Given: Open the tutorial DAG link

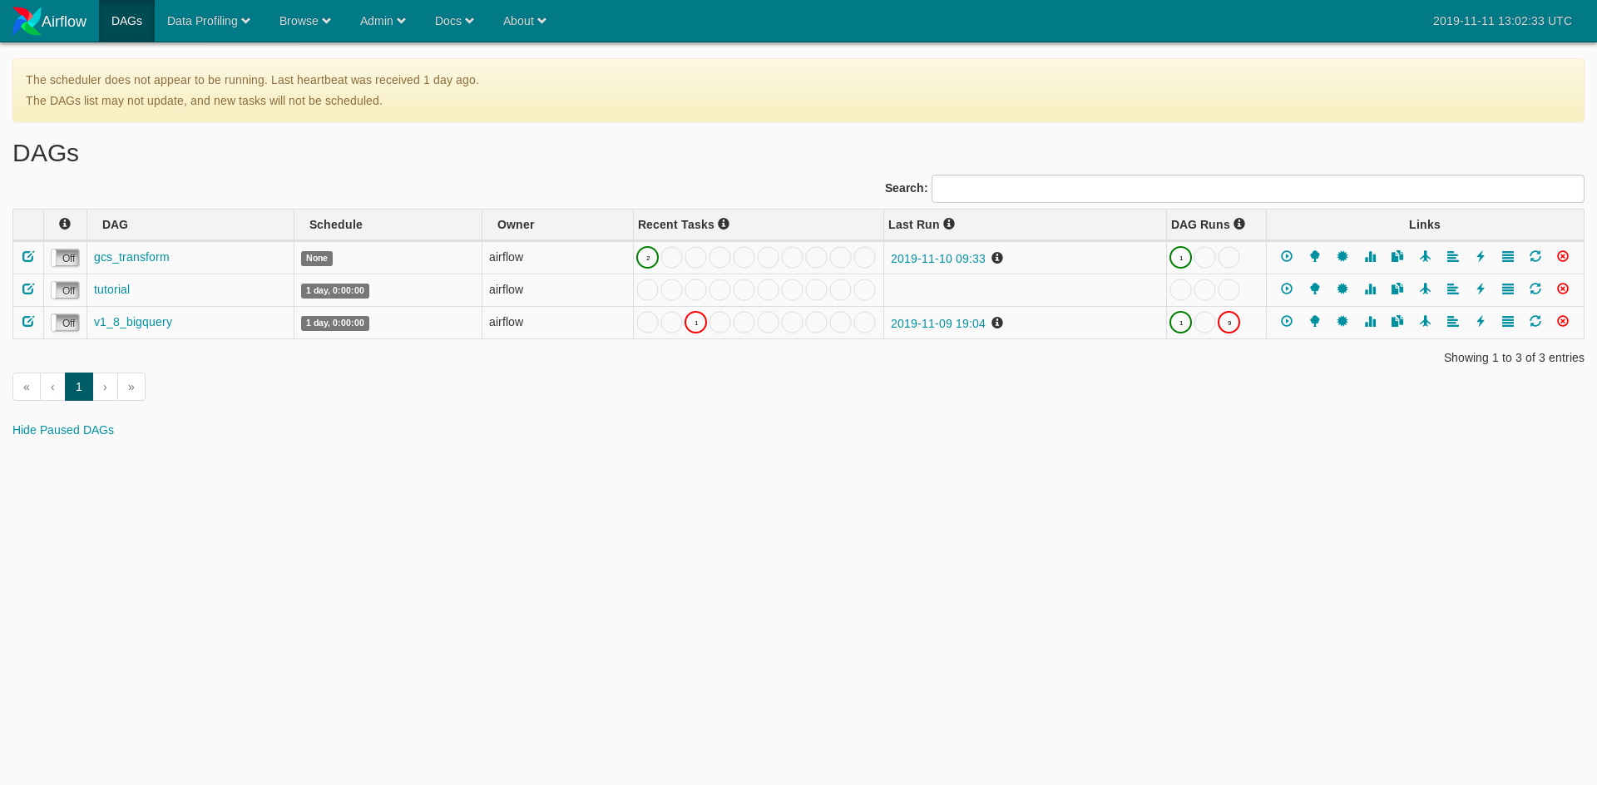Looking at the screenshot, I should (111, 289).
